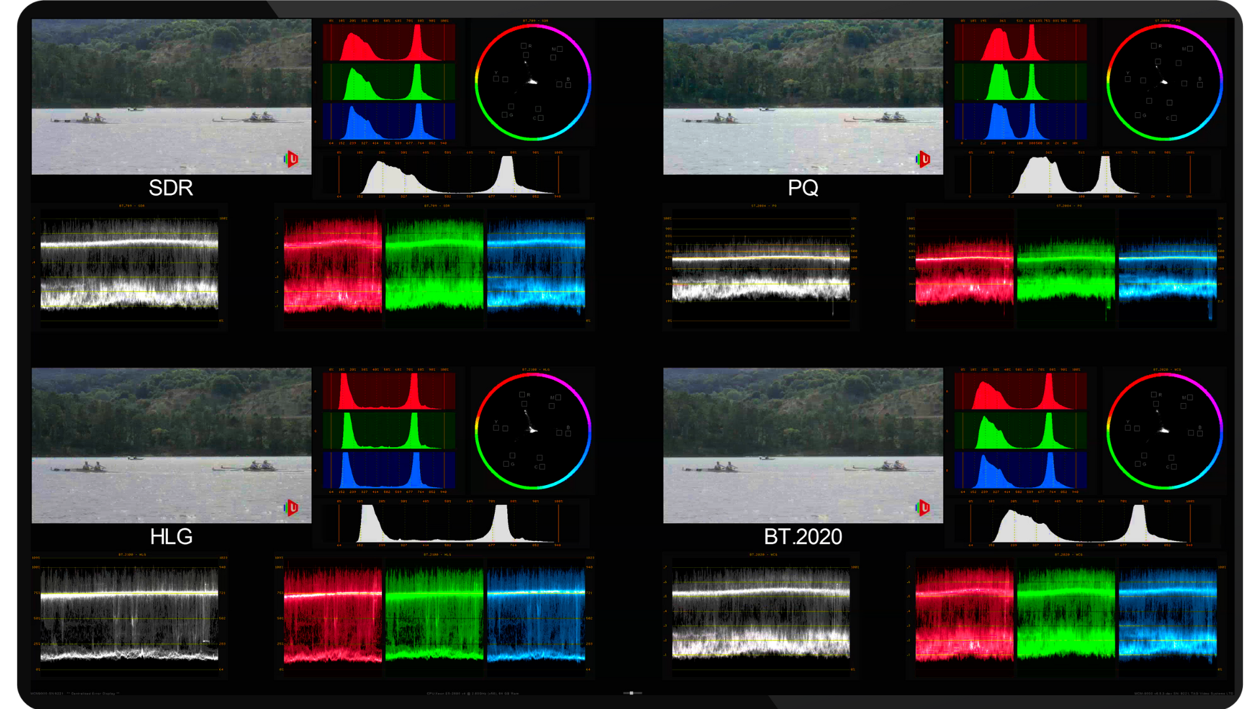1260x709 pixels.
Task: Click the HLG video picture thumbnail
Action: 171,445
